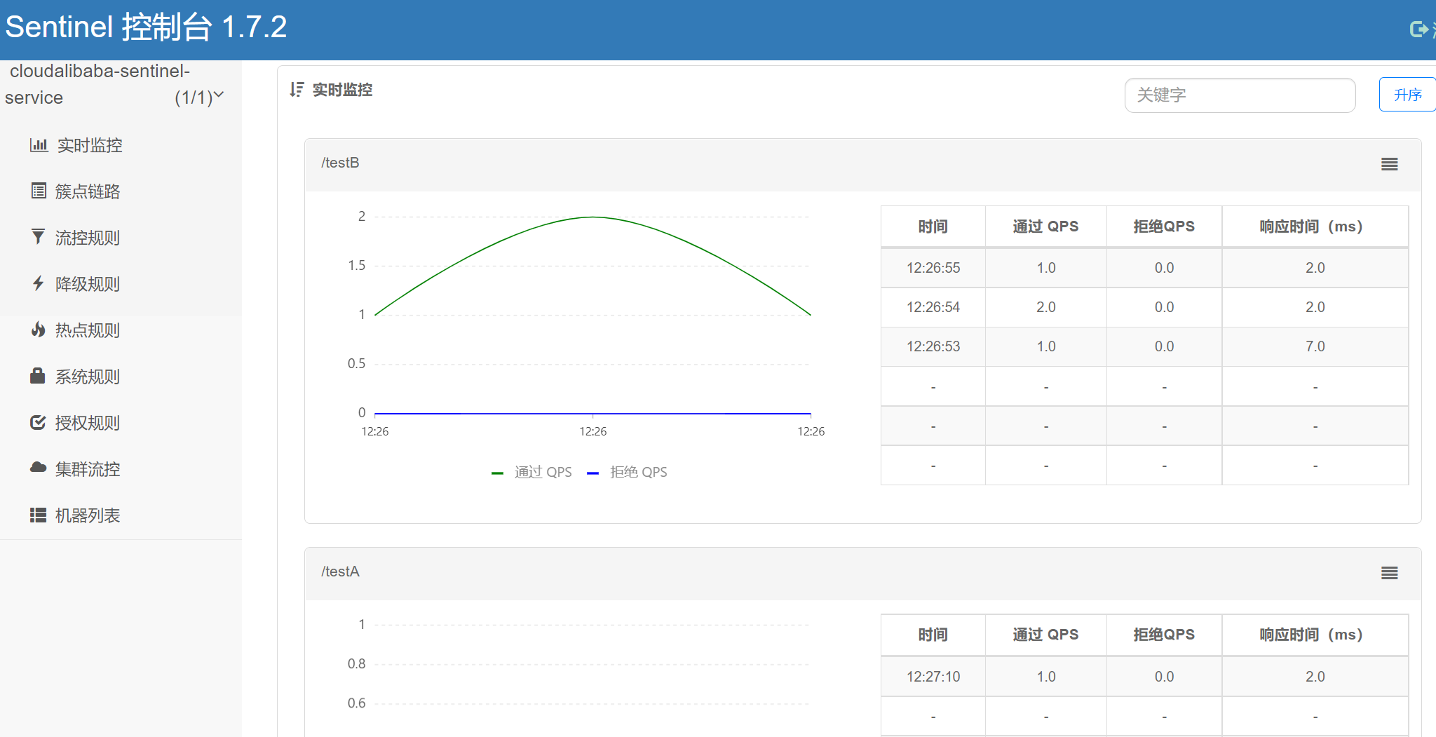Screen dimensions: 1436x737
Task: Open 集群流控 menu entry
Action: [88, 469]
